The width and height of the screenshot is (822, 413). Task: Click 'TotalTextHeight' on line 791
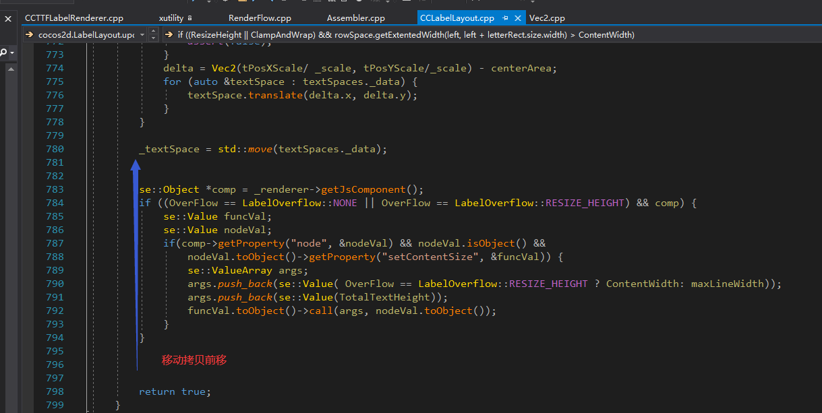click(x=384, y=297)
